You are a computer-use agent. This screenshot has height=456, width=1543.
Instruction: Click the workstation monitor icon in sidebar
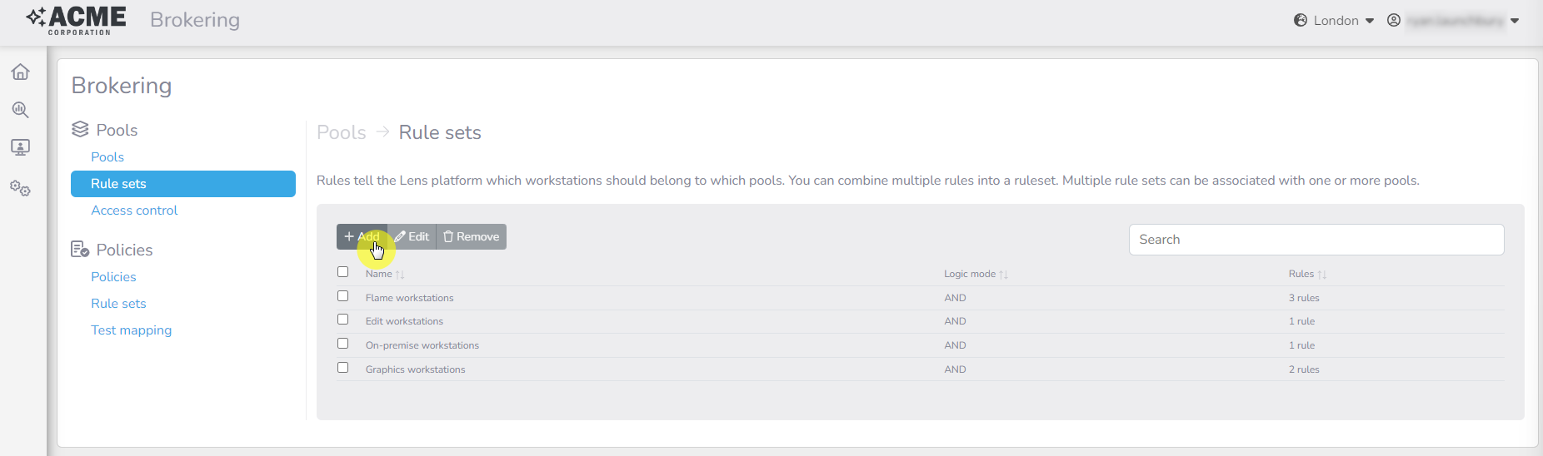click(21, 147)
